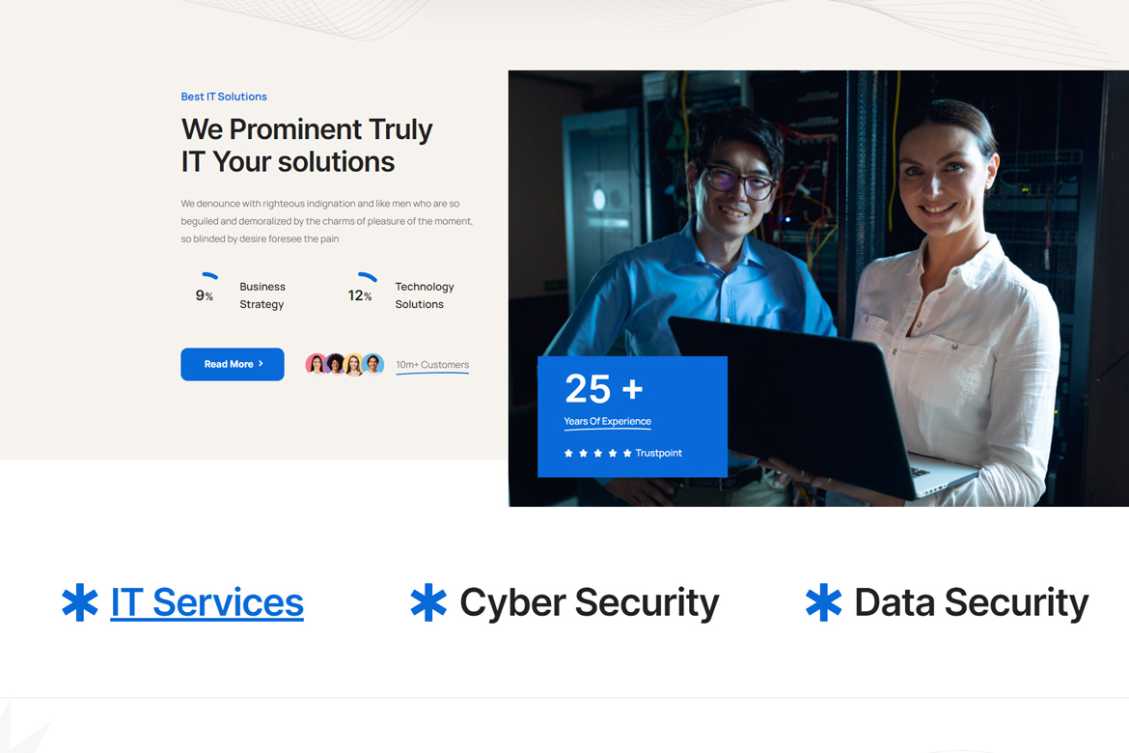Click the asterisk icon beside IT Services
The image size is (1129, 753).
(x=80, y=602)
